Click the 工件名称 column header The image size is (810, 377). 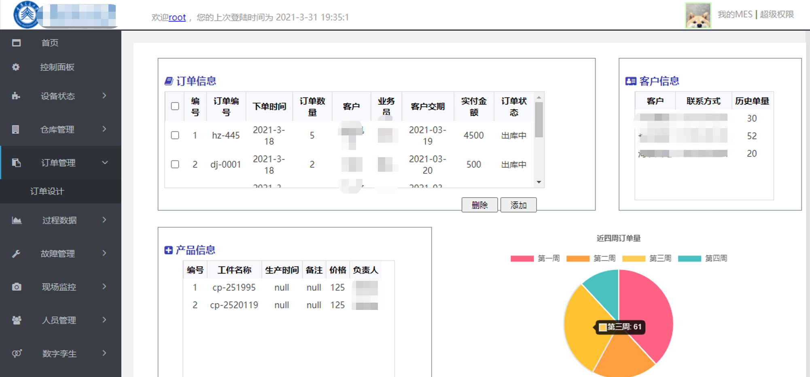(x=234, y=270)
